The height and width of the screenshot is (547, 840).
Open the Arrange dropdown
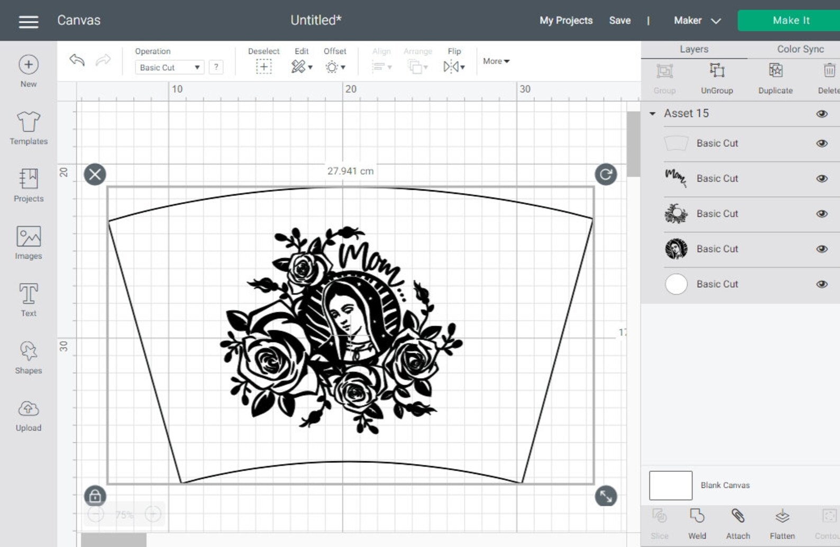point(418,60)
